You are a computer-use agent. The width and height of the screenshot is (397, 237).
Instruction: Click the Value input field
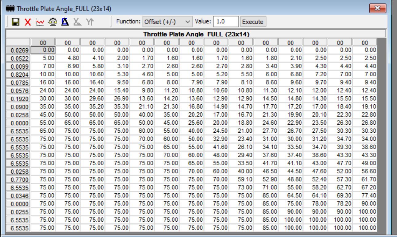pos(226,22)
